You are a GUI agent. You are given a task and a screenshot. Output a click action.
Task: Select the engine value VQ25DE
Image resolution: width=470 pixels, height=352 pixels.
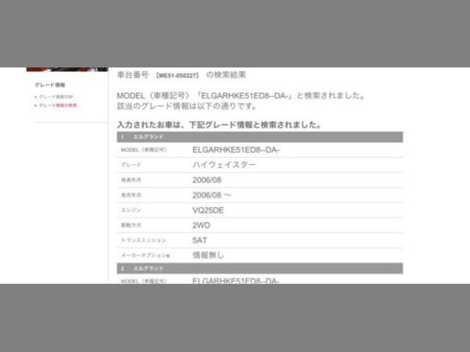[x=208, y=211]
